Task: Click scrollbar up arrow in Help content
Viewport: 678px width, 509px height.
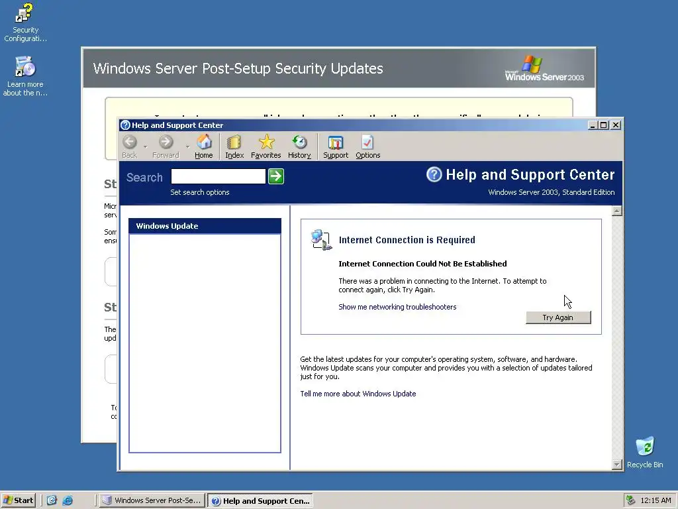Action: [x=617, y=211]
